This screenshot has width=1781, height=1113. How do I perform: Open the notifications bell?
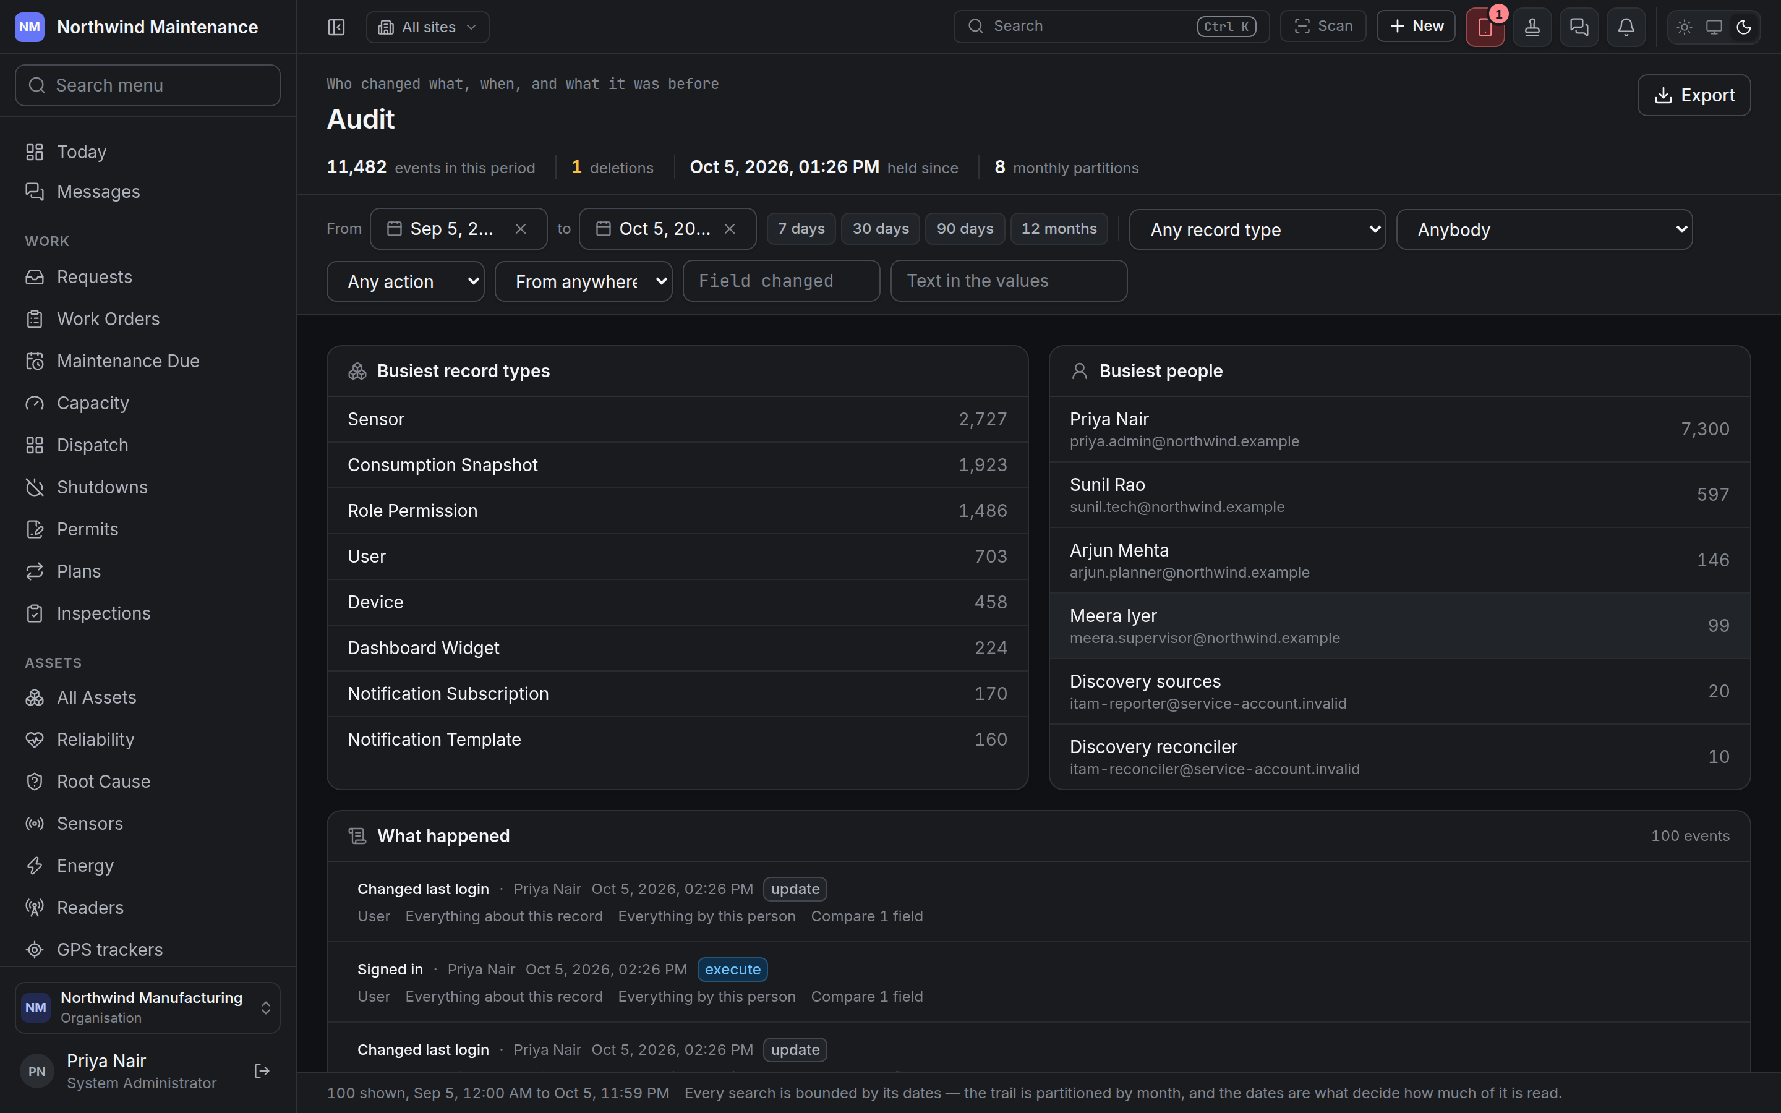(x=1626, y=27)
